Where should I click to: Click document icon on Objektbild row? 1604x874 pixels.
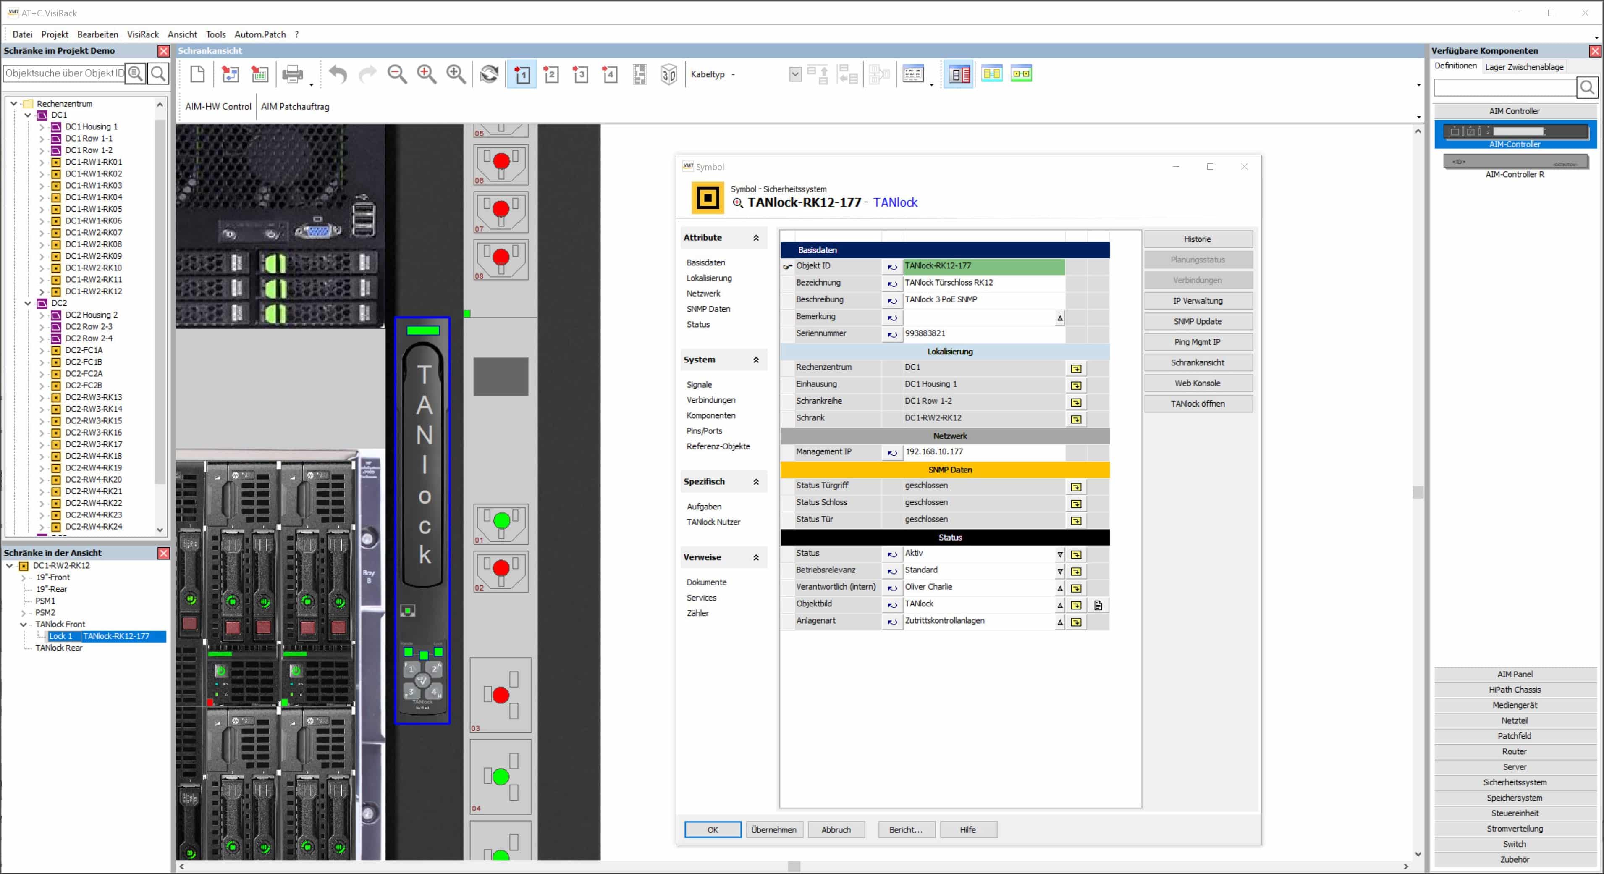pyautogui.click(x=1098, y=605)
